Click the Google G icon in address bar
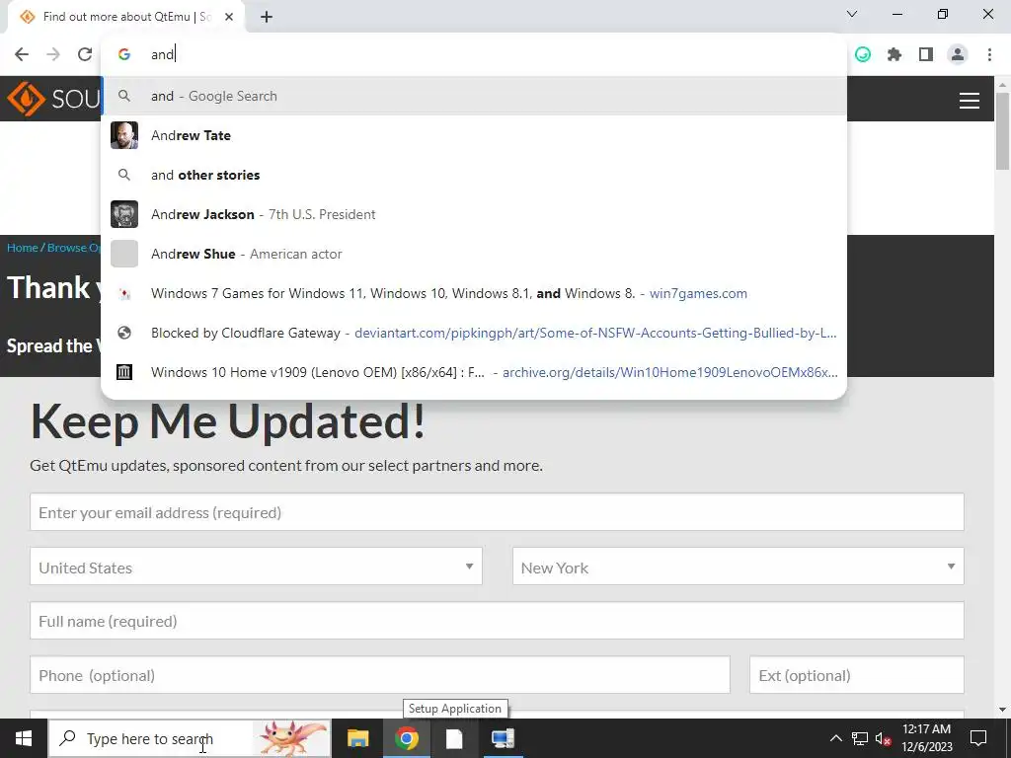Image resolution: width=1011 pixels, height=758 pixels. pos(124,55)
